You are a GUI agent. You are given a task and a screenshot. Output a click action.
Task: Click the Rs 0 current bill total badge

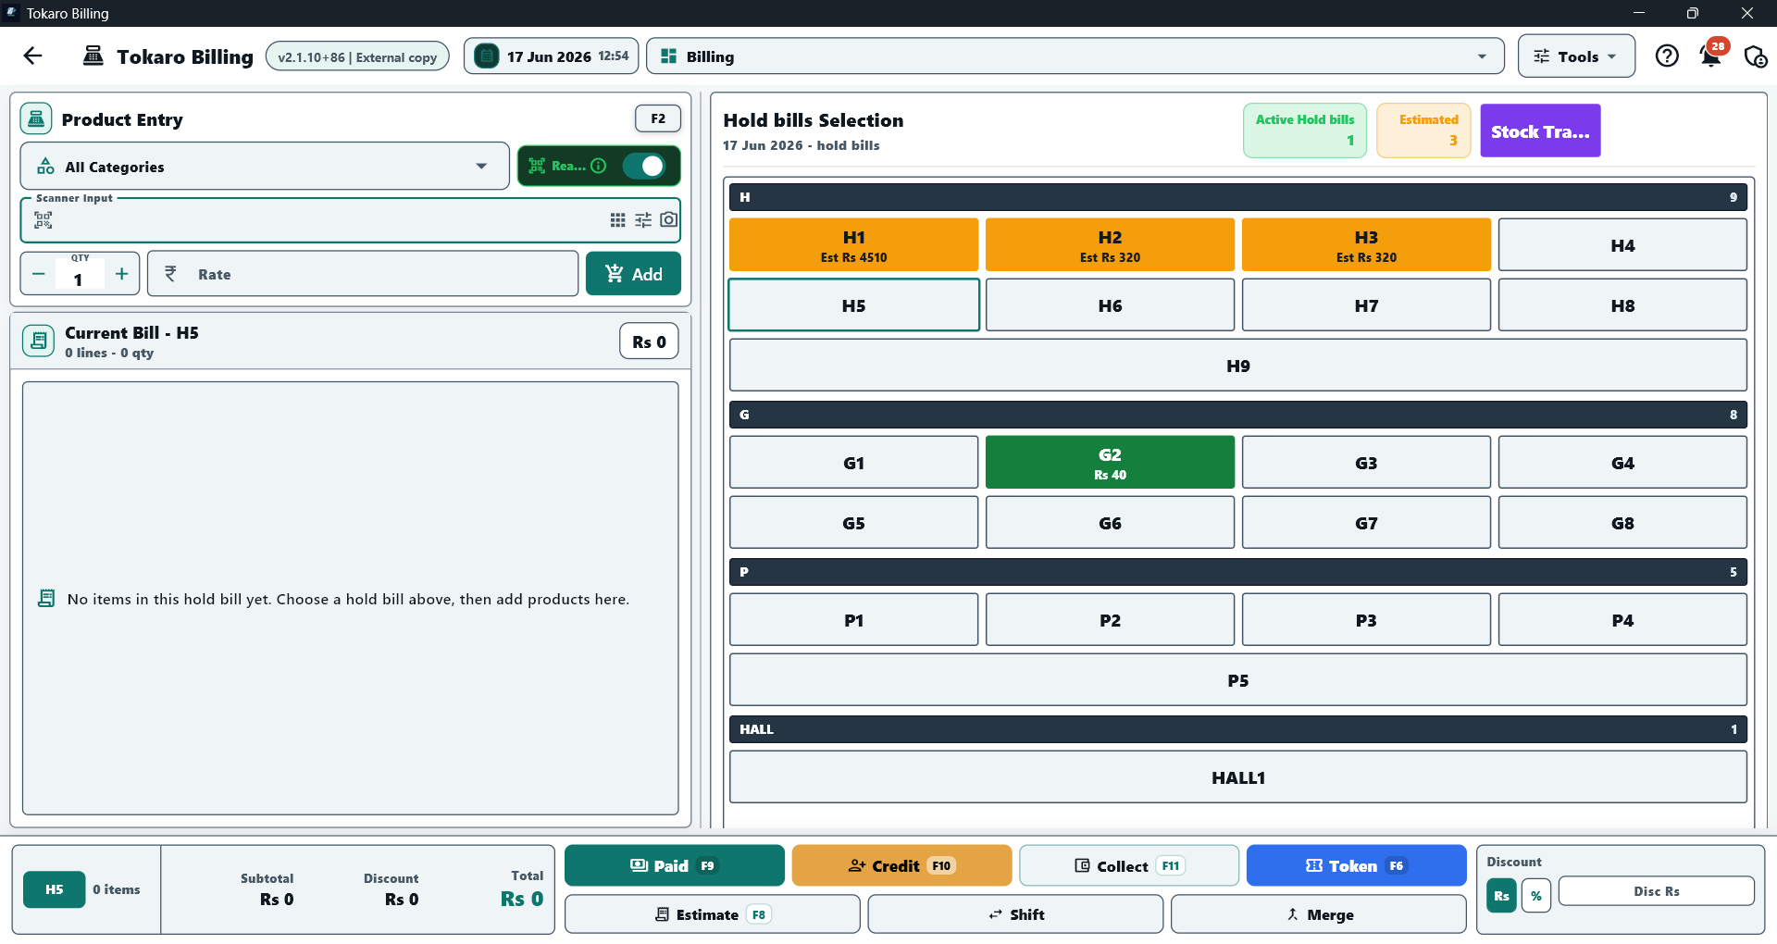pyautogui.click(x=649, y=342)
